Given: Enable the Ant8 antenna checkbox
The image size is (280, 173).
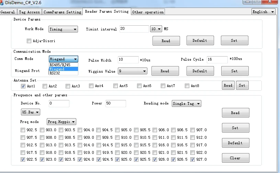Looking at the screenshot, I should 187,86.
